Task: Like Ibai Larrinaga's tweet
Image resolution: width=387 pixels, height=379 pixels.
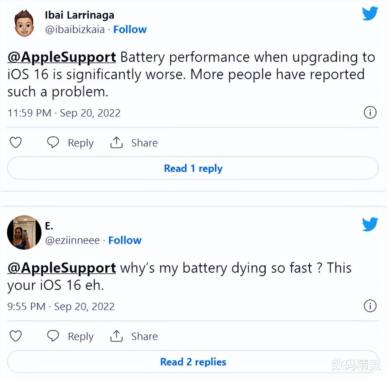Action: tap(15, 143)
